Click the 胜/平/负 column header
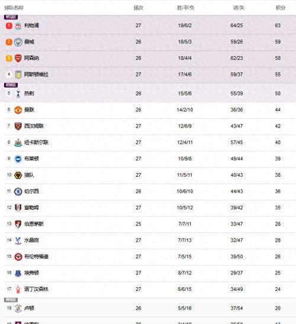Screen dimensions: 296x324 coord(185,8)
